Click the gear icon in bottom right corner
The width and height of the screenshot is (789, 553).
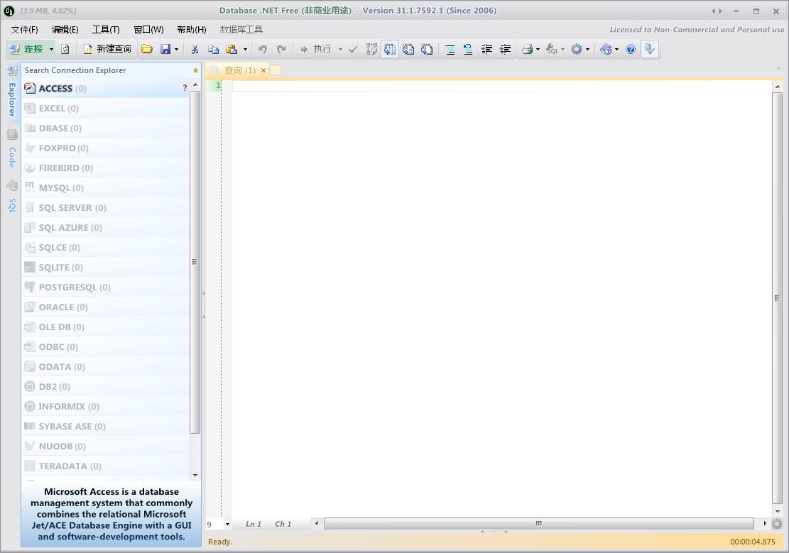(778, 524)
